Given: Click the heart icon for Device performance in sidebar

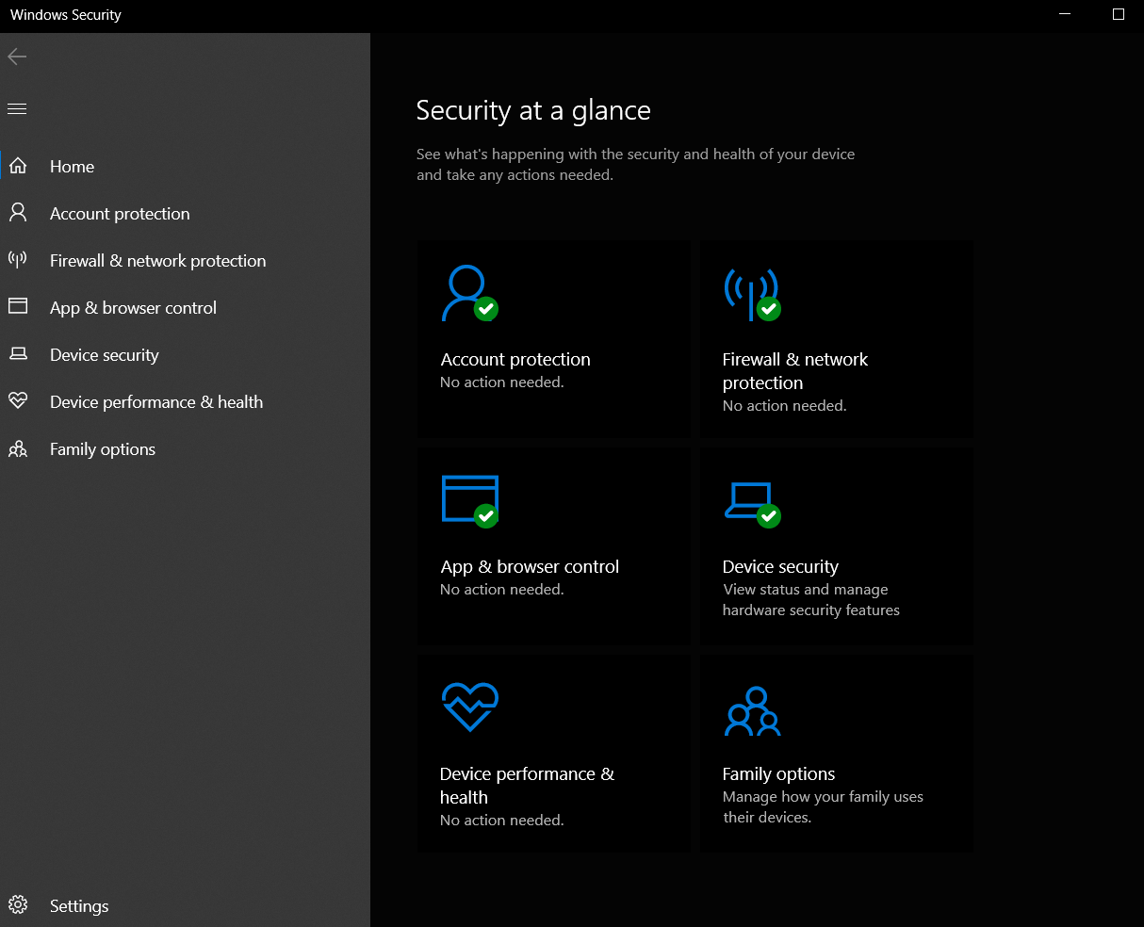Looking at the screenshot, I should [x=17, y=401].
